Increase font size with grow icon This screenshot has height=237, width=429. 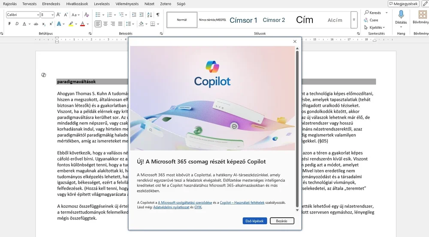pos(58,15)
